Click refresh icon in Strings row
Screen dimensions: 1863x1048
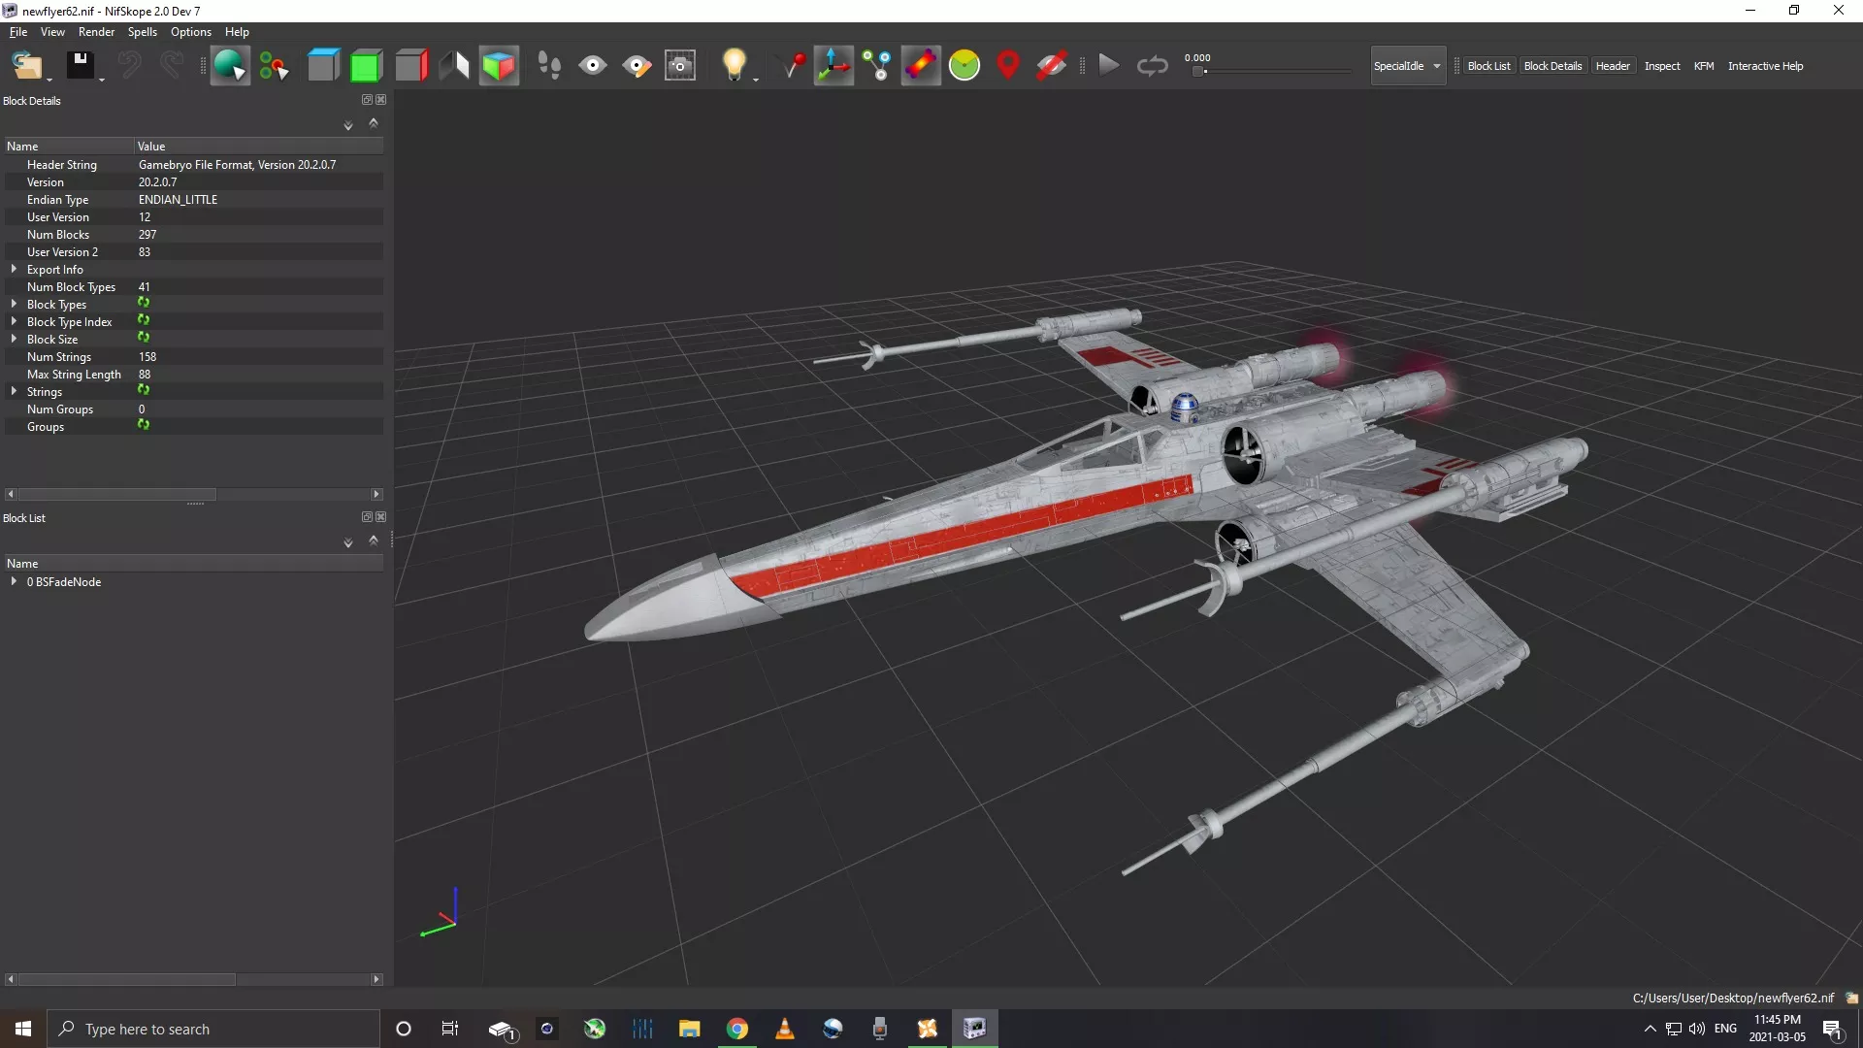[x=144, y=390]
